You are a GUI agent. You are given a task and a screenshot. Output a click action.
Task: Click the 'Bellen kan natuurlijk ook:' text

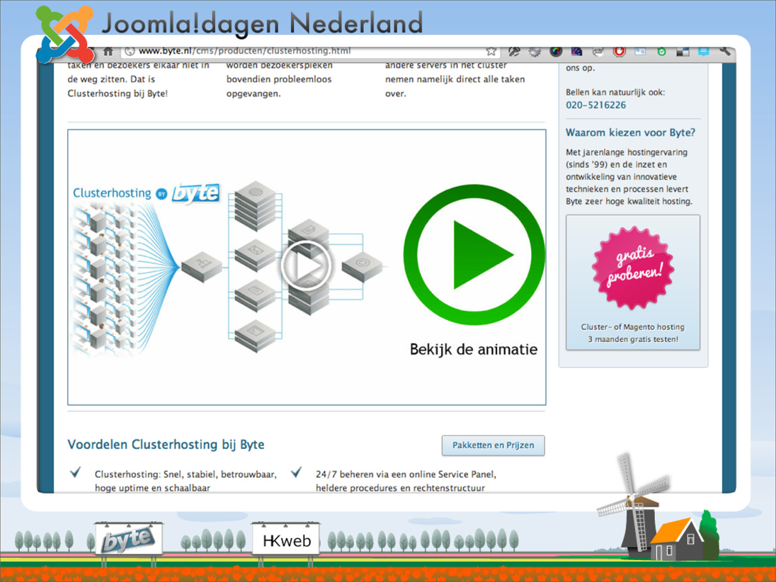pyautogui.click(x=615, y=92)
